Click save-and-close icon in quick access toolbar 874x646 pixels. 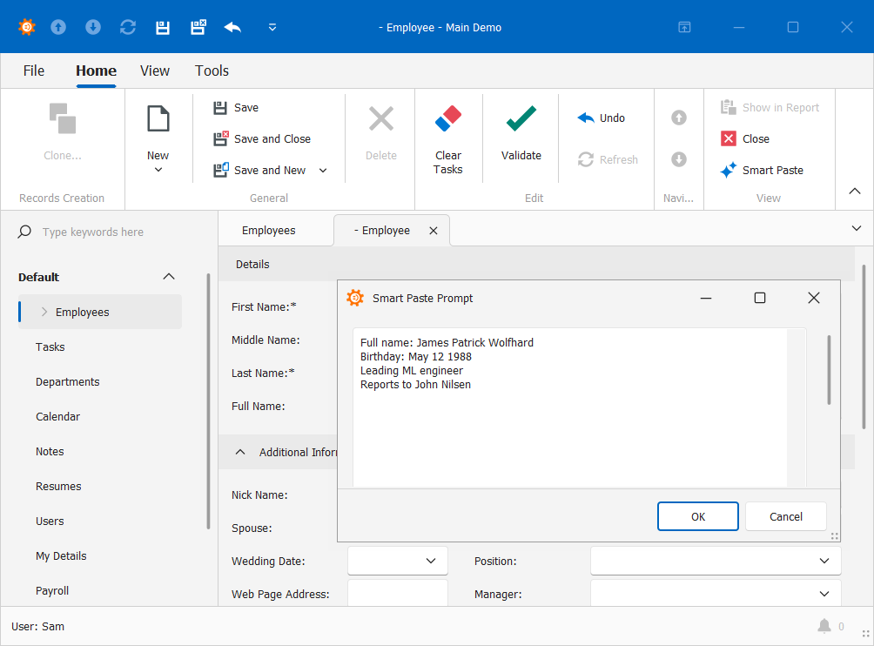pyautogui.click(x=198, y=27)
